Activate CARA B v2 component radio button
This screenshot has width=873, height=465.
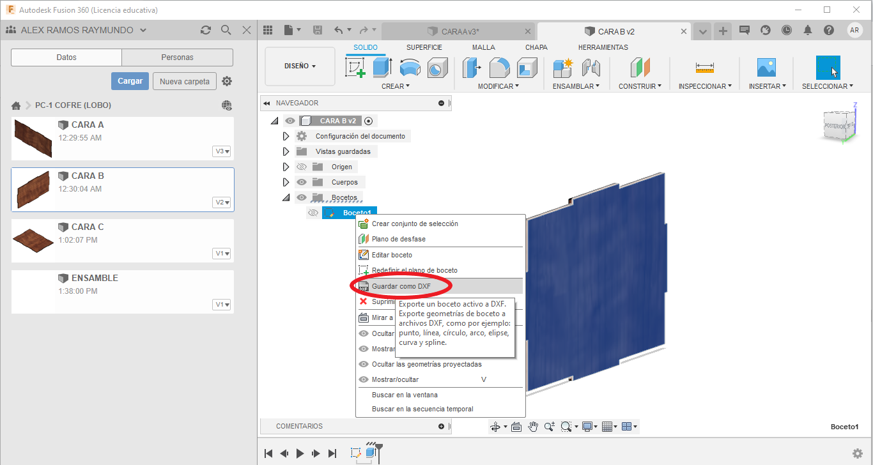(368, 121)
